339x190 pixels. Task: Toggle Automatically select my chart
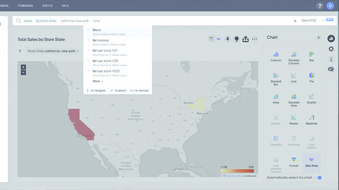coord(319,177)
